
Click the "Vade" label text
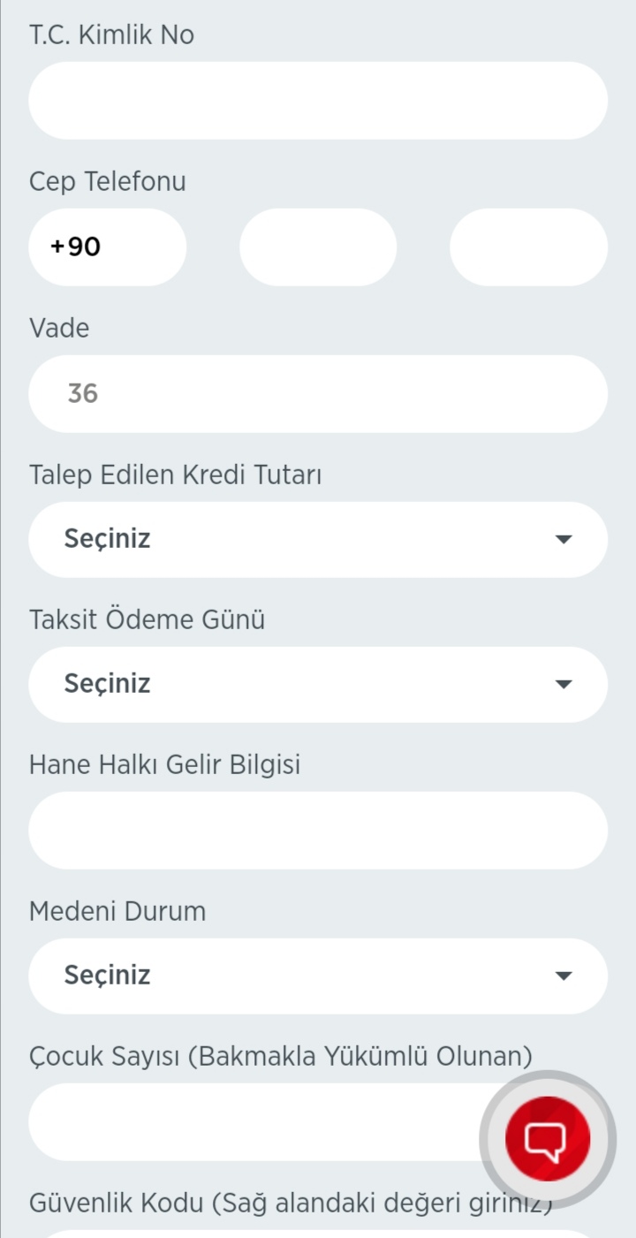click(59, 329)
